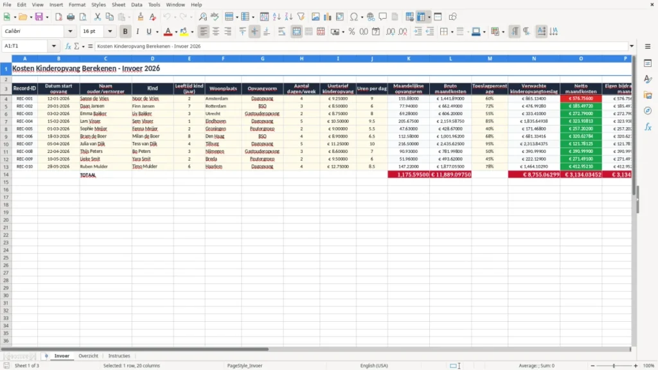Format as percent
Viewport: 658px width, 370px height.
(x=351, y=31)
